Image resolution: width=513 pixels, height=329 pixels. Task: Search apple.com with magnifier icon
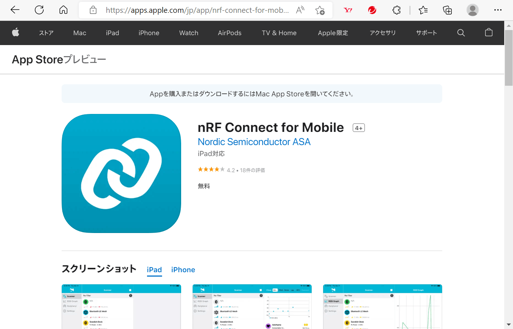tap(461, 33)
